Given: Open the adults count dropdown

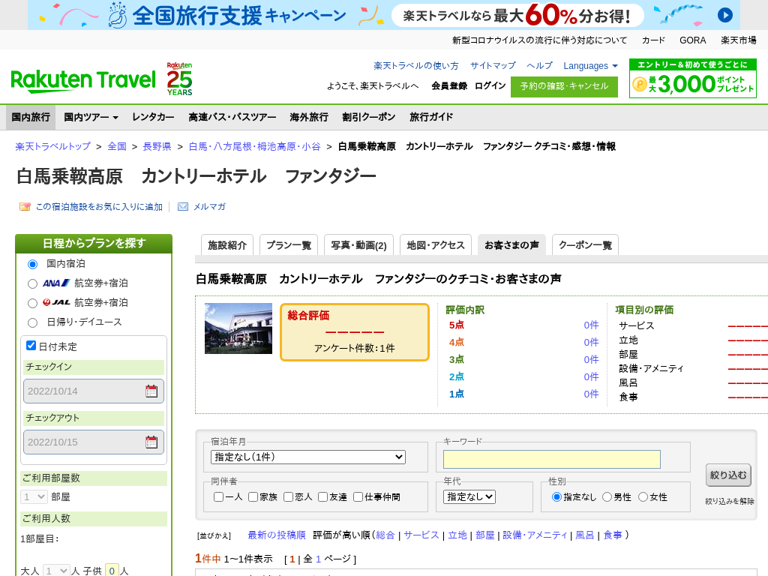Looking at the screenshot, I should (x=56, y=571).
